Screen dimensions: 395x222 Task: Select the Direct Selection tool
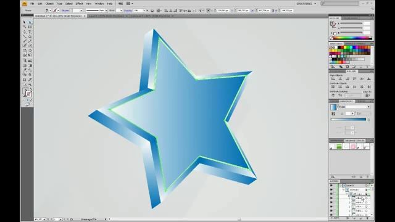coord(30,22)
